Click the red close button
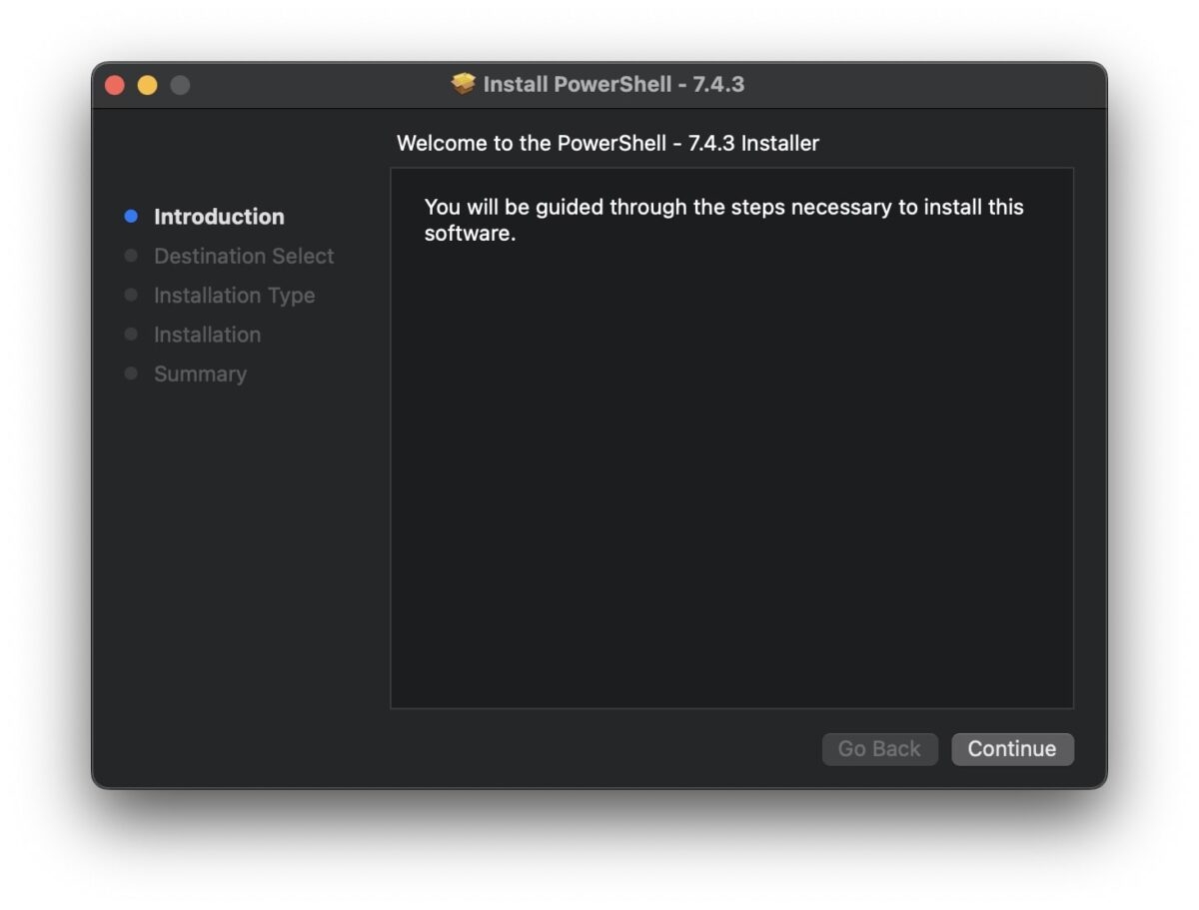 115,85
